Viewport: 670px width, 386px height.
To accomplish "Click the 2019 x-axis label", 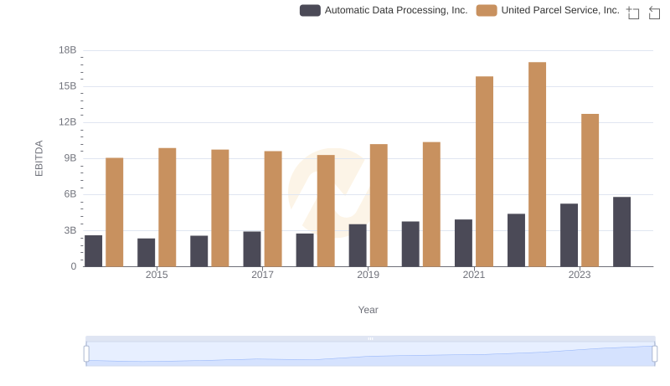I will click(x=368, y=275).
